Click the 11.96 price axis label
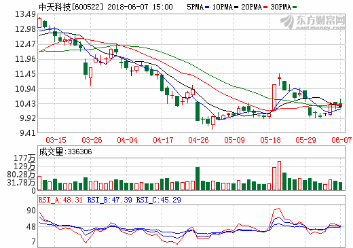The height and width of the screenshot is (248, 353). point(25,59)
